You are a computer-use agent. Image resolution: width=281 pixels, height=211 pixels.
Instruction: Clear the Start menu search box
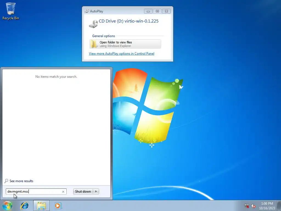(x=63, y=191)
